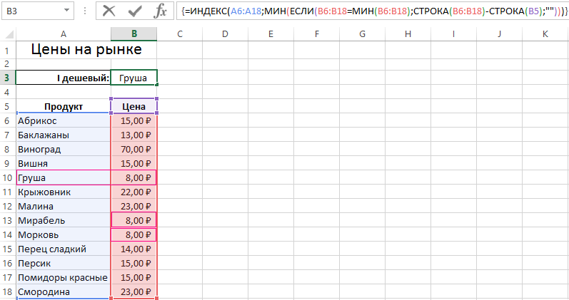The image size is (569, 300).
Task: Click the three-dot name box resize handle
Action: pyautogui.click(x=85, y=11)
